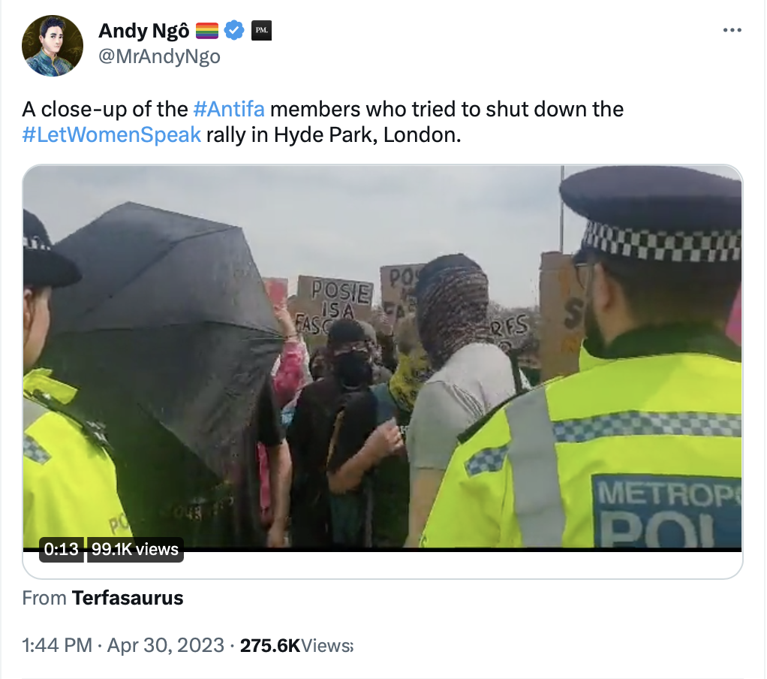The width and height of the screenshot is (767, 679).
Task: Click the 275.6K view count number
Action: point(270,645)
